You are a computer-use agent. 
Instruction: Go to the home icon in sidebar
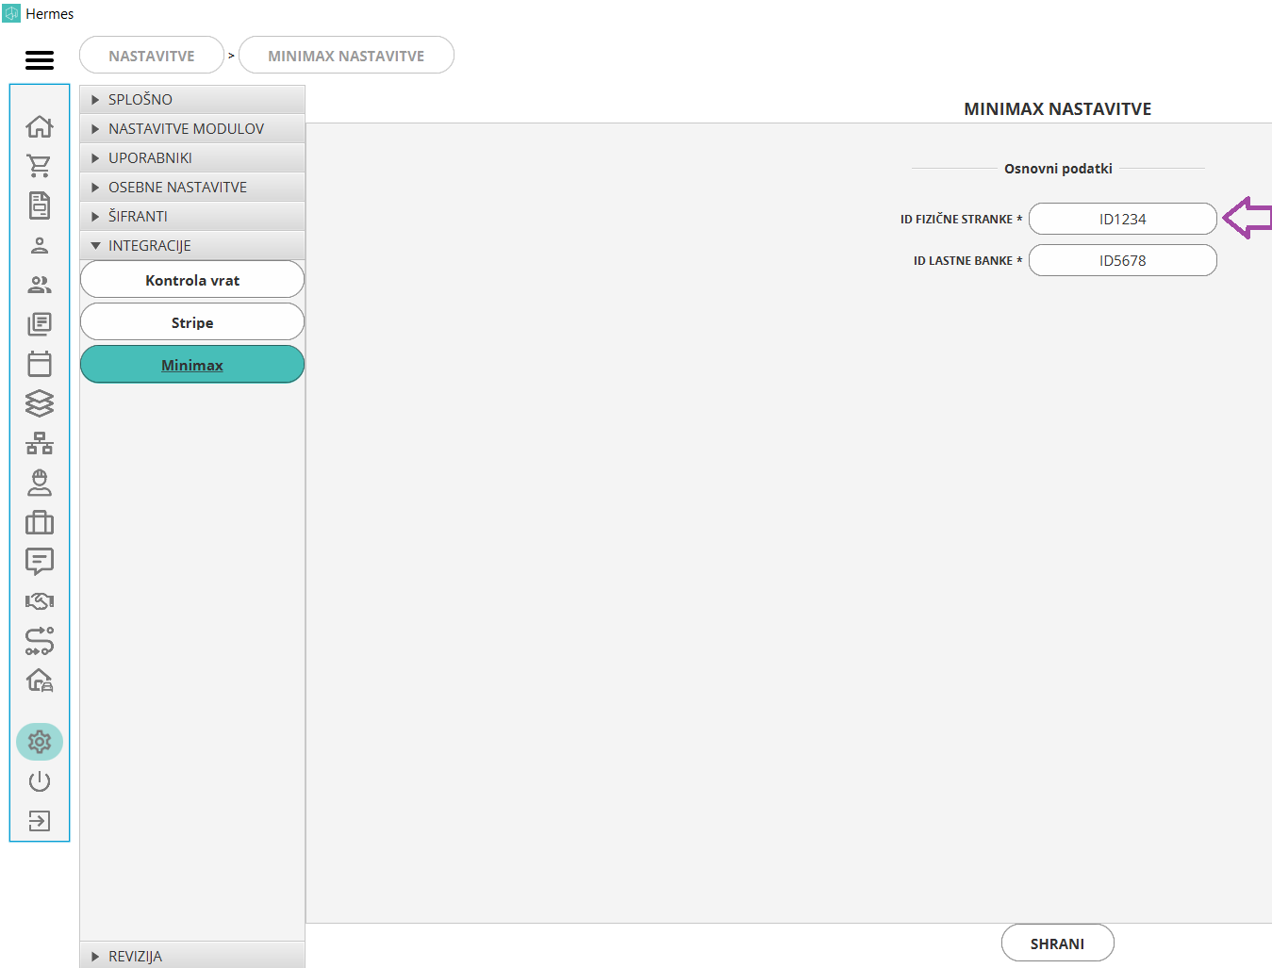click(40, 126)
